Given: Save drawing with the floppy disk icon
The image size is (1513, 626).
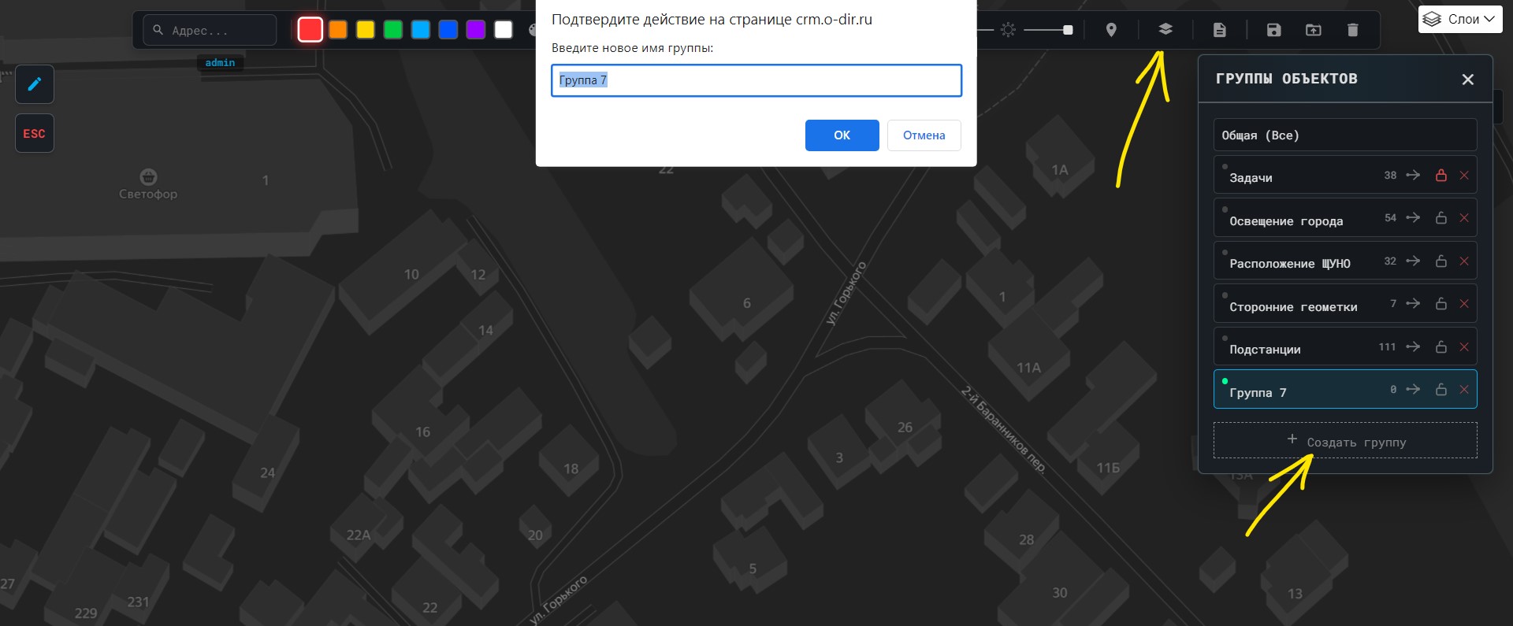Looking at the screenshot, I should click(x=1273, y=30).
